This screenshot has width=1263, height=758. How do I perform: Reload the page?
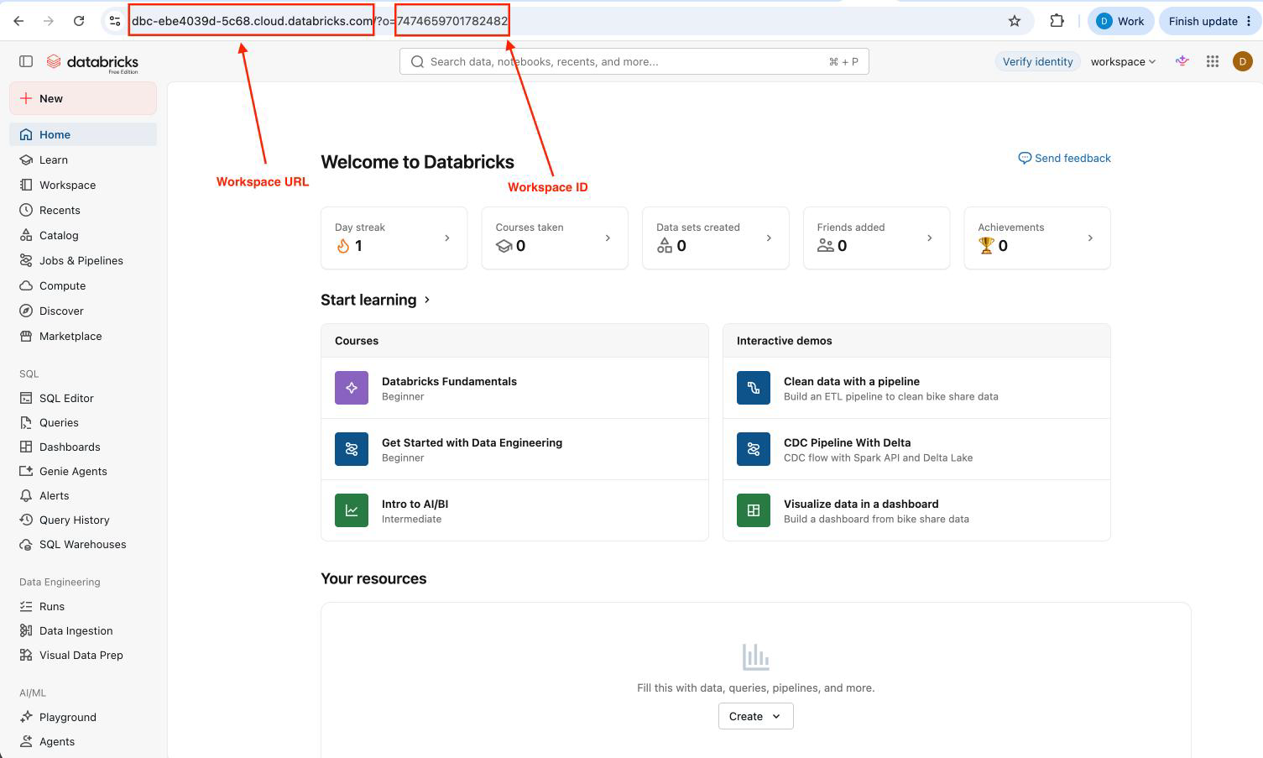(x=79, y=21)
